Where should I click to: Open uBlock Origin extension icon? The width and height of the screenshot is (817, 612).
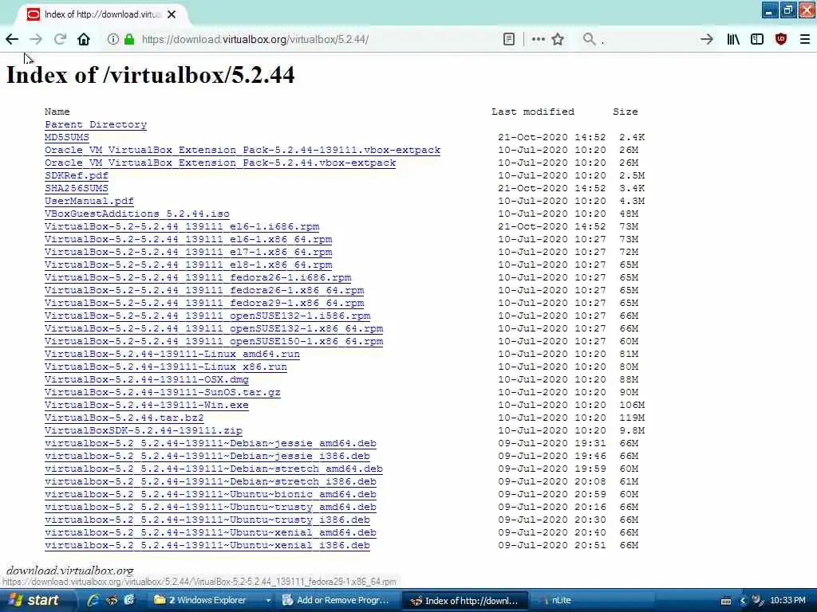(x=781, y=39)
